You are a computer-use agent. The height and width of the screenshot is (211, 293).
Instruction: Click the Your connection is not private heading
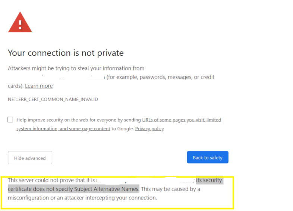click(66, 53)
